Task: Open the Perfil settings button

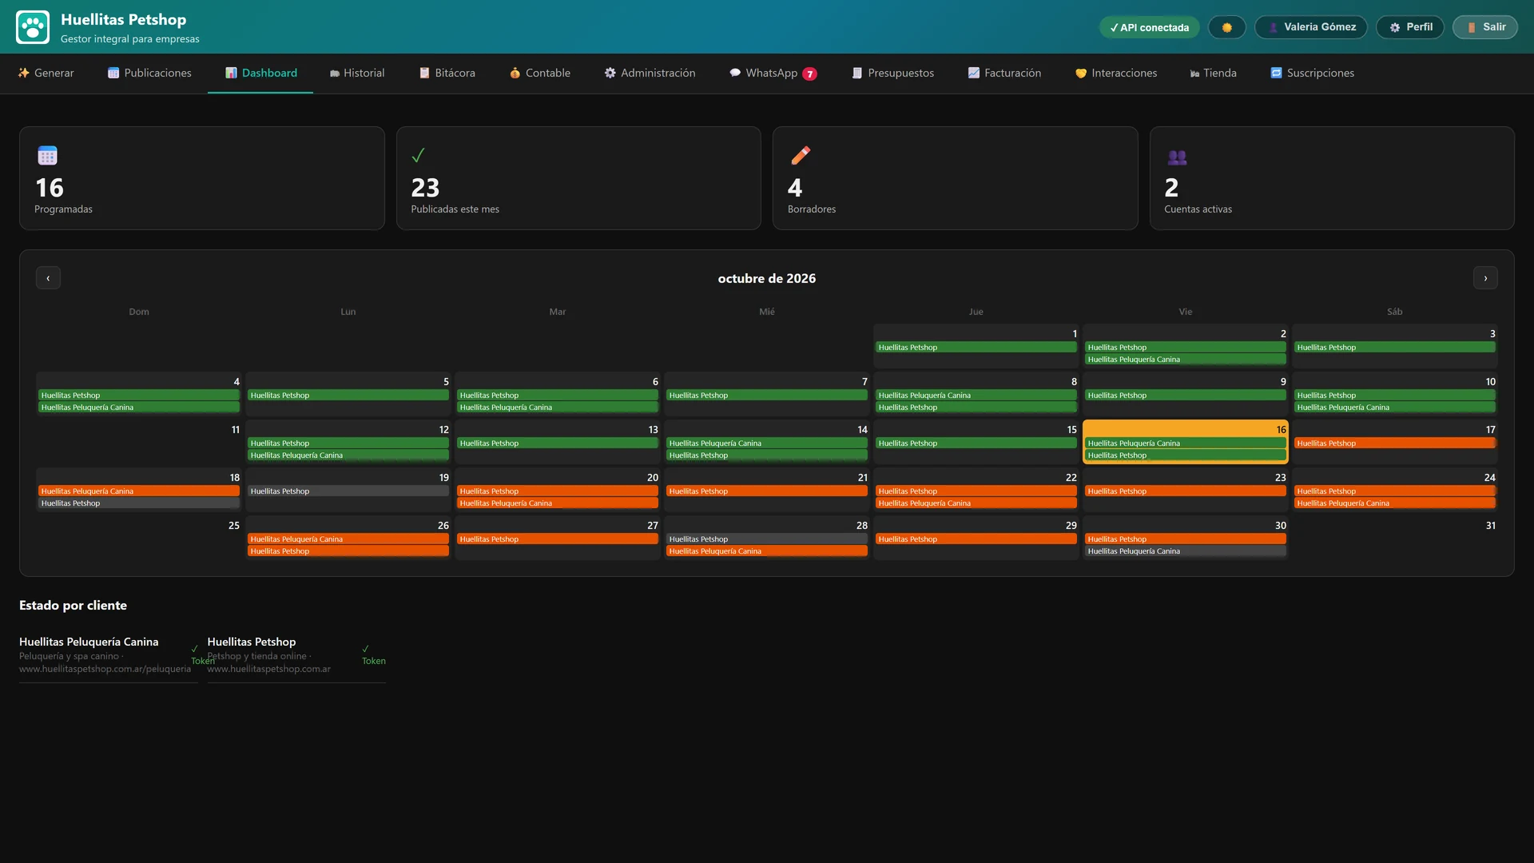Action: click(x=1409, y=27)
